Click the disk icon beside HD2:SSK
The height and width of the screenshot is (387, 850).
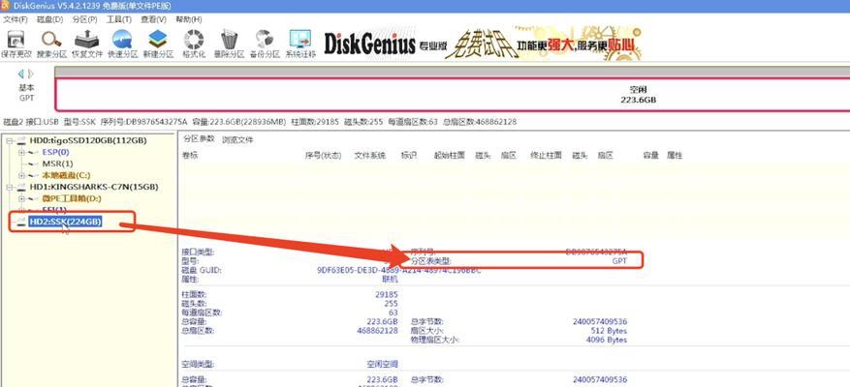coord(21,222)
